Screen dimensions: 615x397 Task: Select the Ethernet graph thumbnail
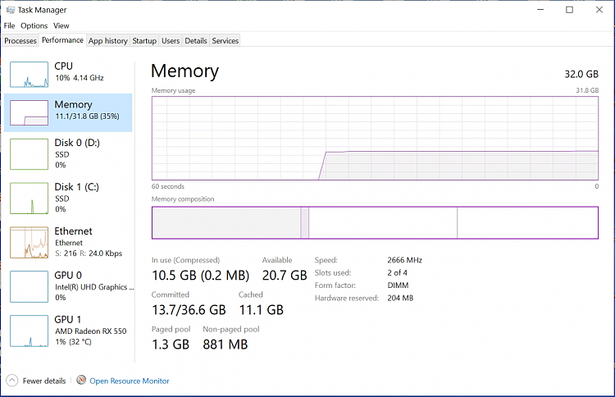30,242
